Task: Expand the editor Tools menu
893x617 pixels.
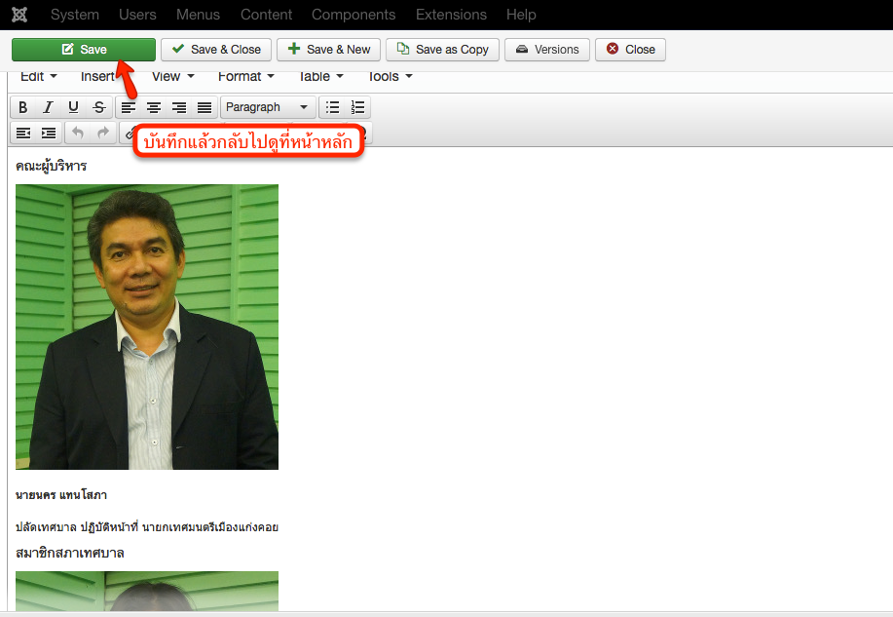Action: (391, 76)
